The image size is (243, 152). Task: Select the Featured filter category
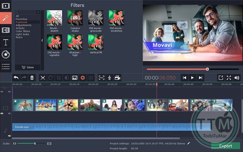pos(21,22)
